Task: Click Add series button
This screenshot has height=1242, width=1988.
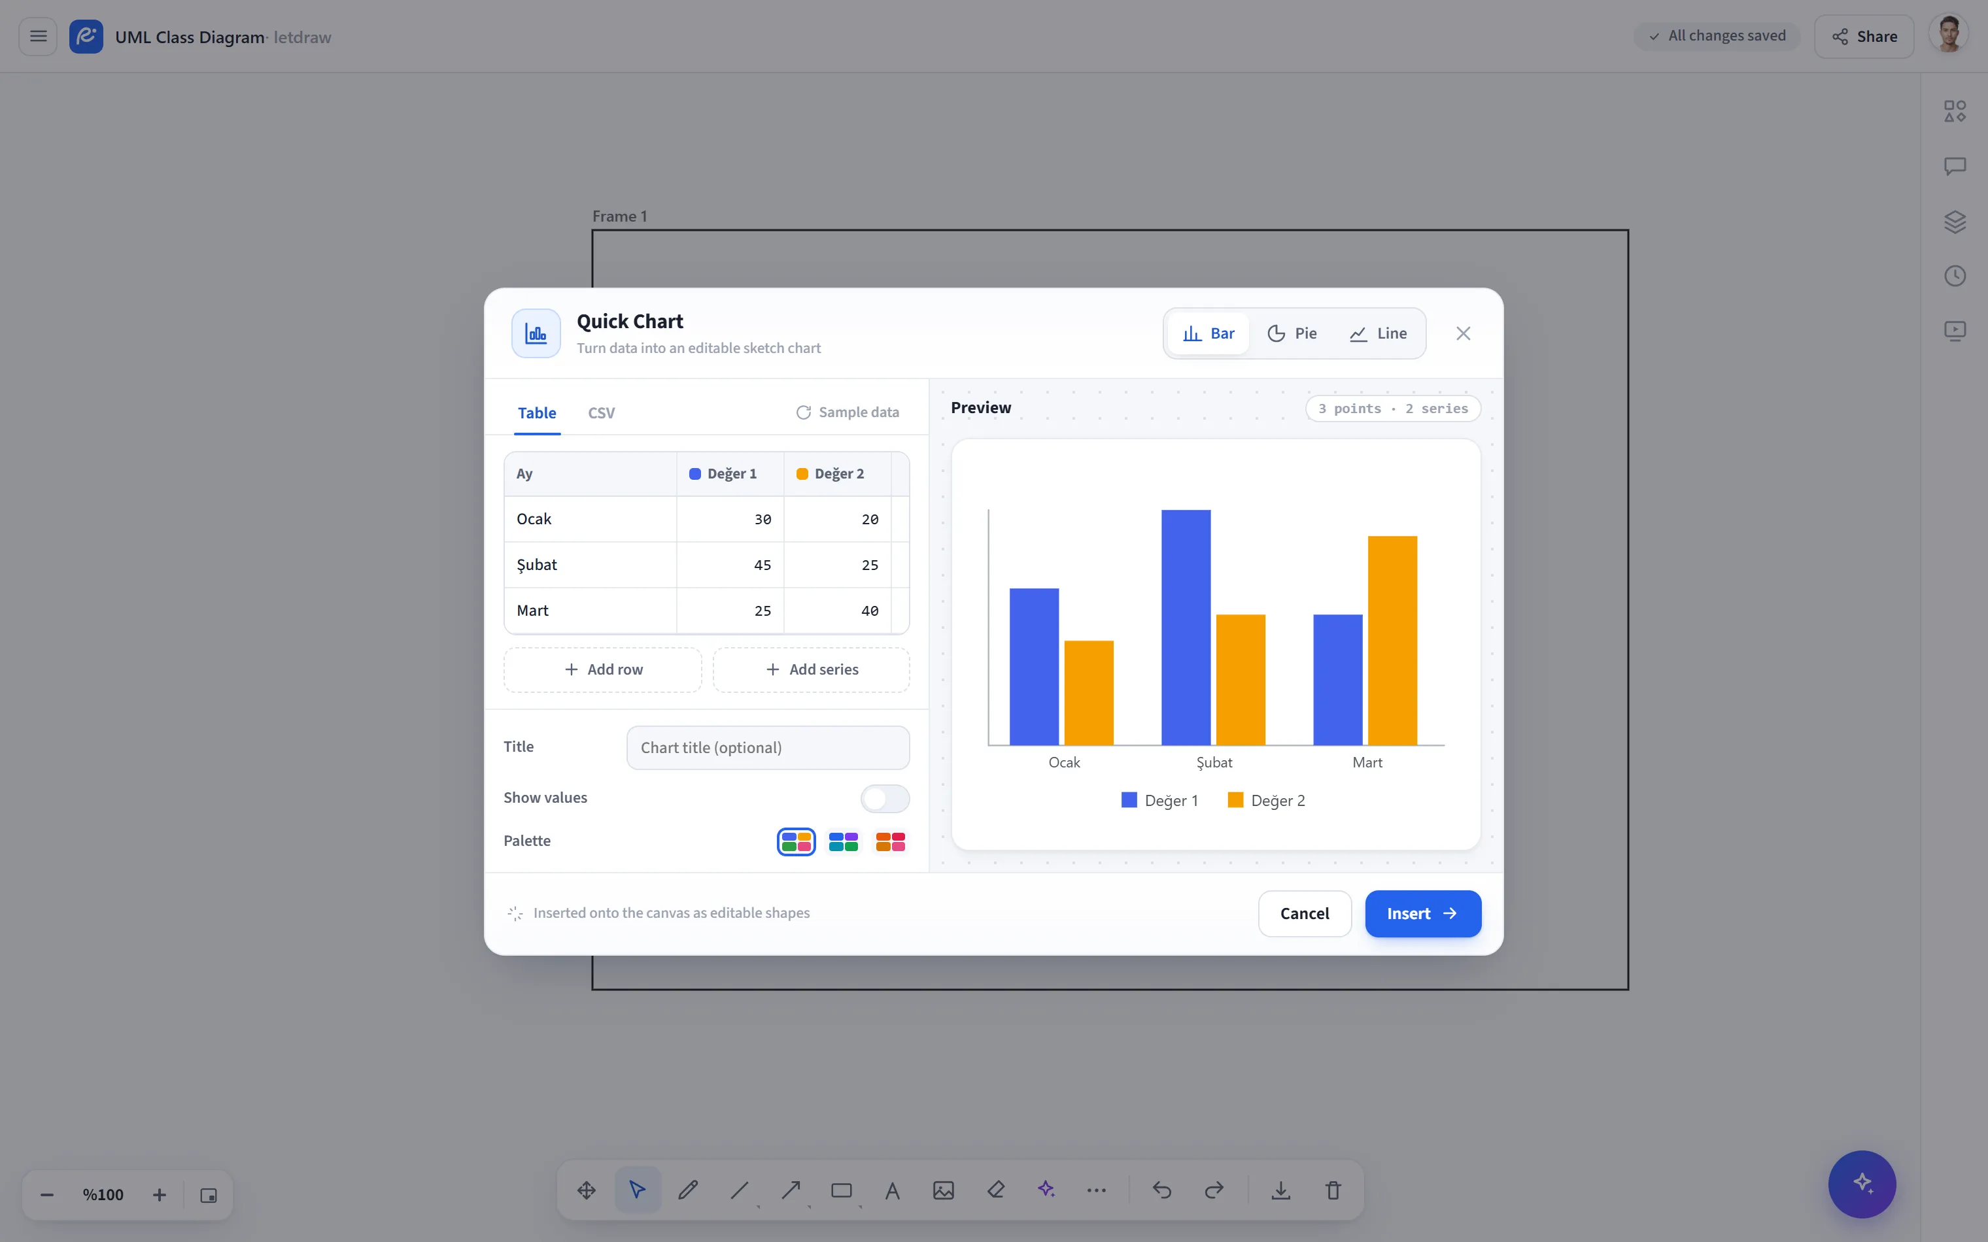Action: pyautogui.click(x=812, y=669)
